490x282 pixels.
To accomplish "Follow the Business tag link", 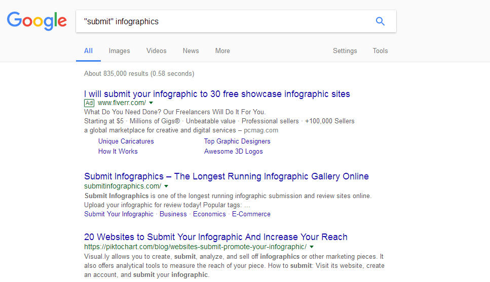I will [x=173, y=214].
